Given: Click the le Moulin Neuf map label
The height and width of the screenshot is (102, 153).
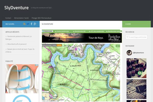Looking at the screenshot, I should [75, 66].
